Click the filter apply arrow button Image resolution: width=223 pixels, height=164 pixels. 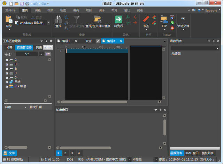[41, 54]
